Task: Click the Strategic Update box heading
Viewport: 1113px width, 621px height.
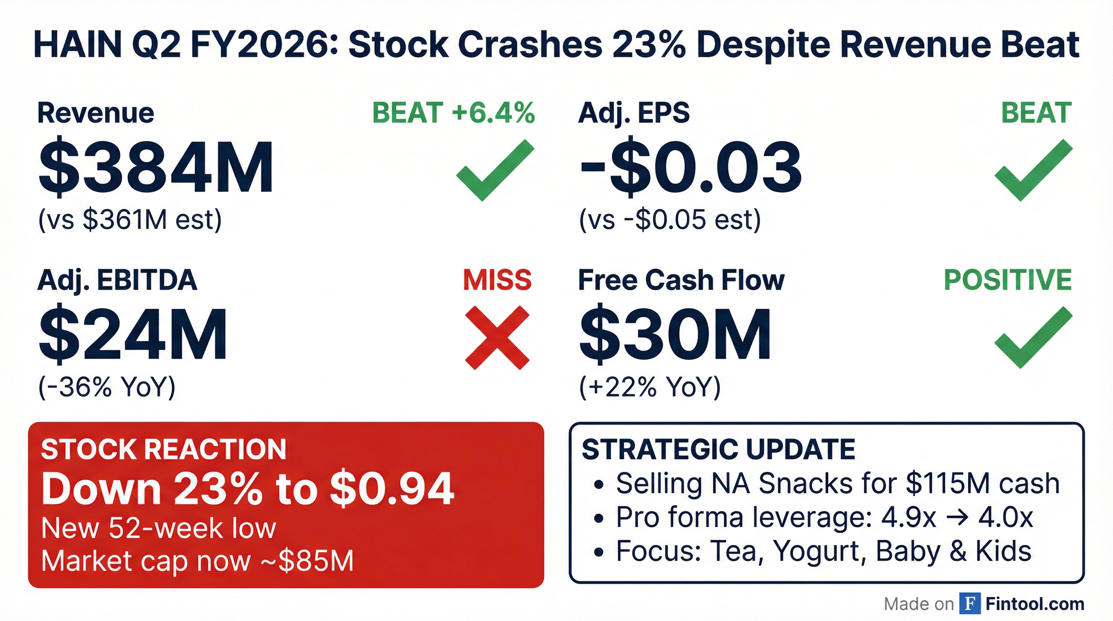Action: point(718,450)
